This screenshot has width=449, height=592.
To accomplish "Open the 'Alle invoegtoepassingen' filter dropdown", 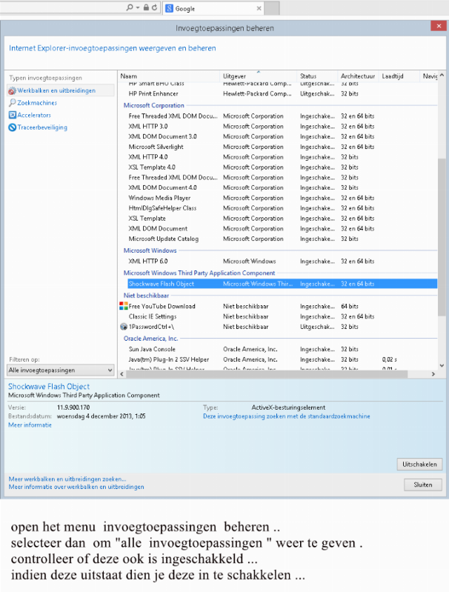I will (59, 370).
